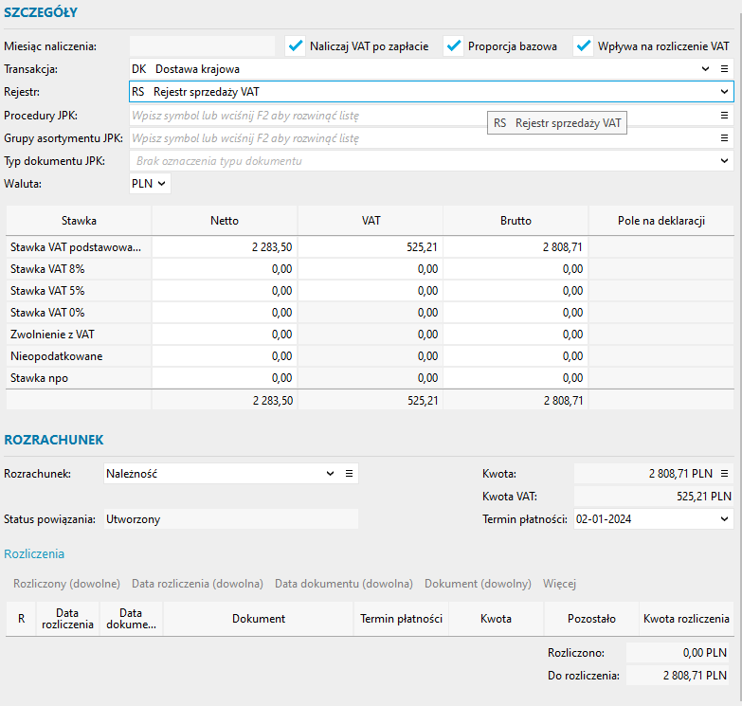This screenshot has height=706, width=742.
Task: Open list icon for Procedury JPK field
Action: pos(724,116)
